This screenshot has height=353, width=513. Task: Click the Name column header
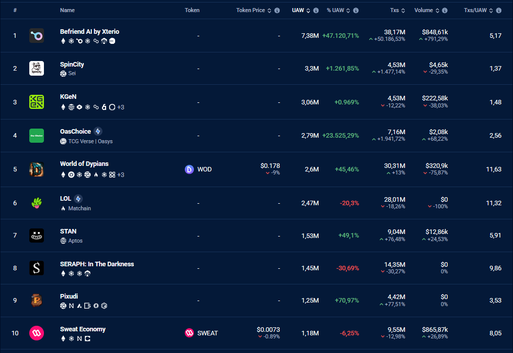(x=67, y=11)
